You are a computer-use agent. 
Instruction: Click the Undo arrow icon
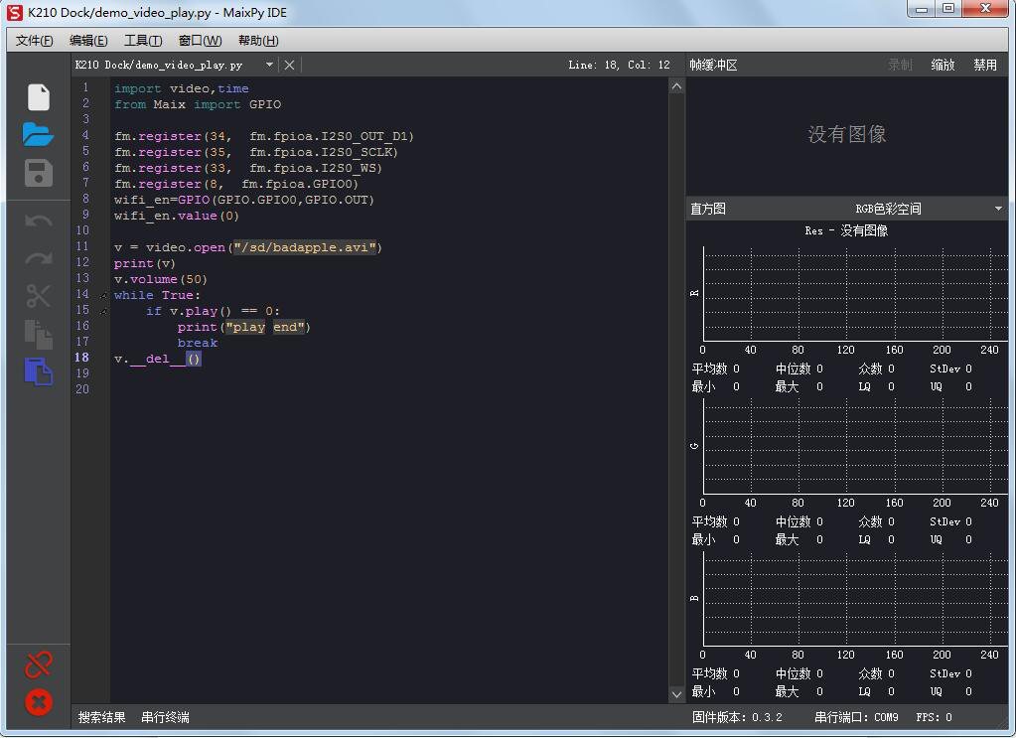click(x=38, y=221)
